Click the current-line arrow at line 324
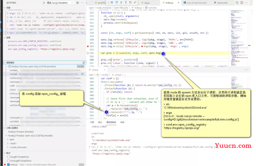This screenshot has height=166, width=256. tap(88, 53)
